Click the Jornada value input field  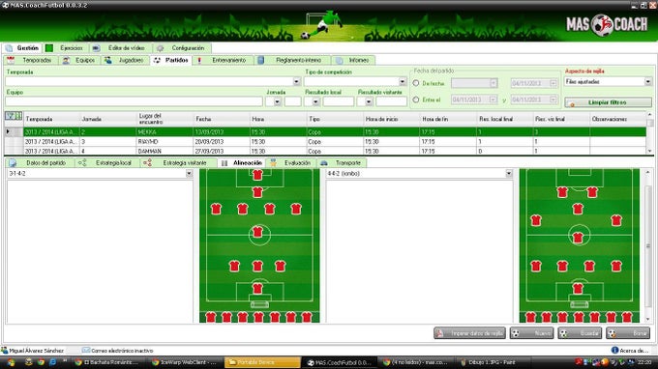[x=293, y=101]
